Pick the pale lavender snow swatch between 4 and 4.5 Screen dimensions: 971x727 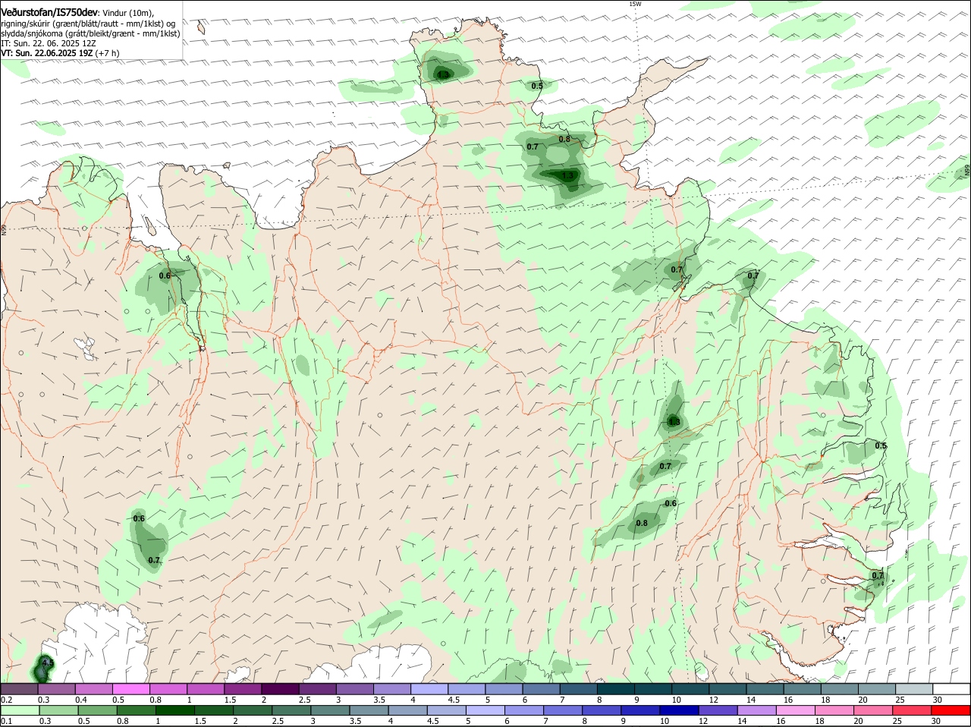[430, 688]
